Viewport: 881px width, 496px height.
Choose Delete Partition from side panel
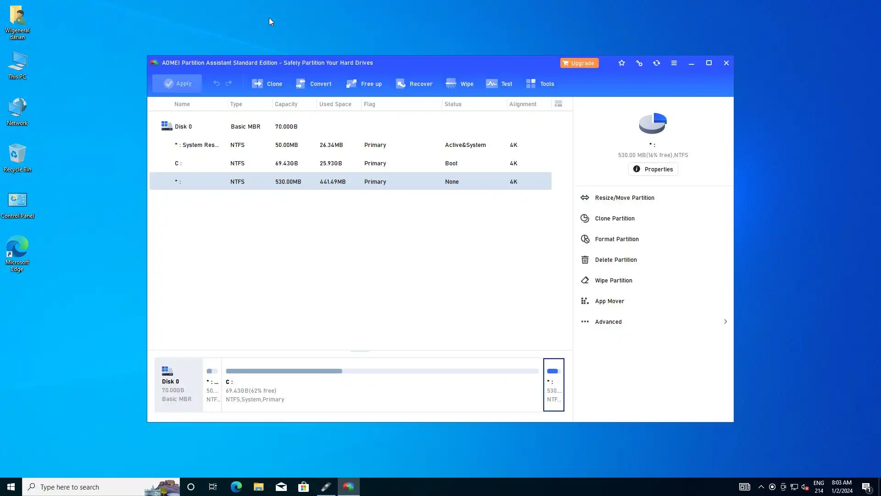coord(615,259)
